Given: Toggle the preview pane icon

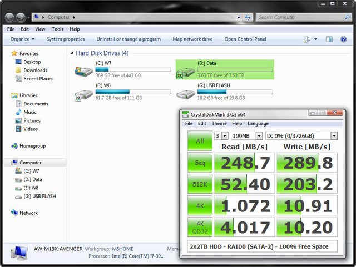Looking at the screenshot, I should 329,39.
